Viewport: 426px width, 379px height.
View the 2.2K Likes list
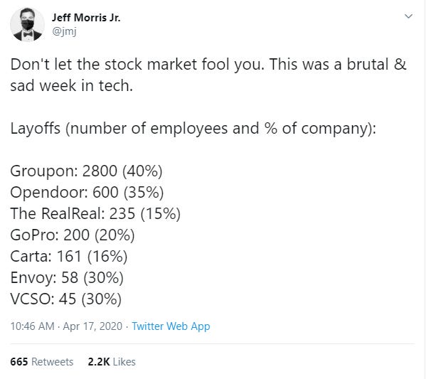click(112, 362)
